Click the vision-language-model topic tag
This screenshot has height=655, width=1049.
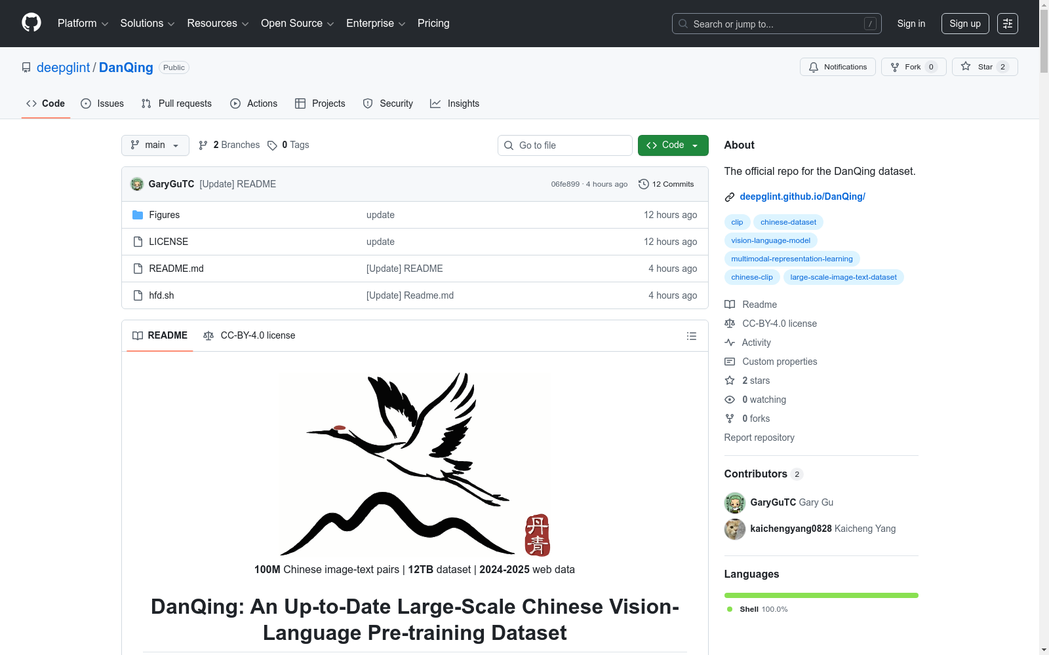pos(771,240)
